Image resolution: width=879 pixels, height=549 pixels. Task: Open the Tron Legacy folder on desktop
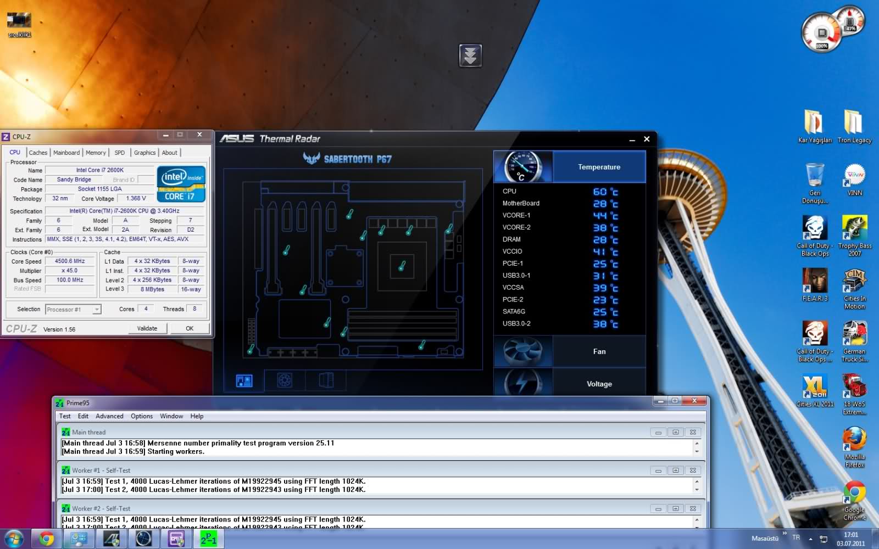coord(854,126)
